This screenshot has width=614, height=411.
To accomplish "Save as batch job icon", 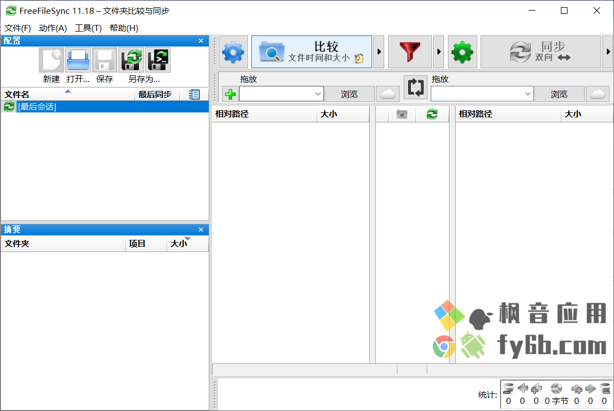I will click(x=158, y=60).
